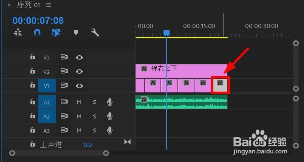This screenshot has width=304, height=162.
Task: Toggle the Linked Selection icon
Action: click(x=56, y=33)
